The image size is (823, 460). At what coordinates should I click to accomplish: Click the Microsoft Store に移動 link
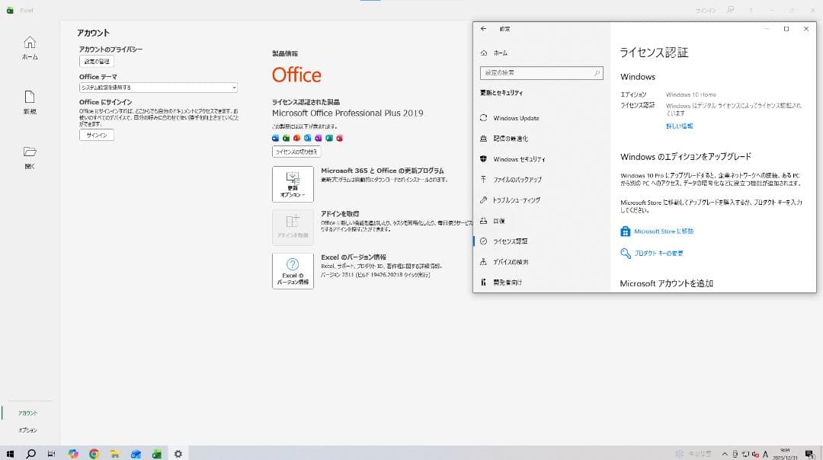[663, 231]
